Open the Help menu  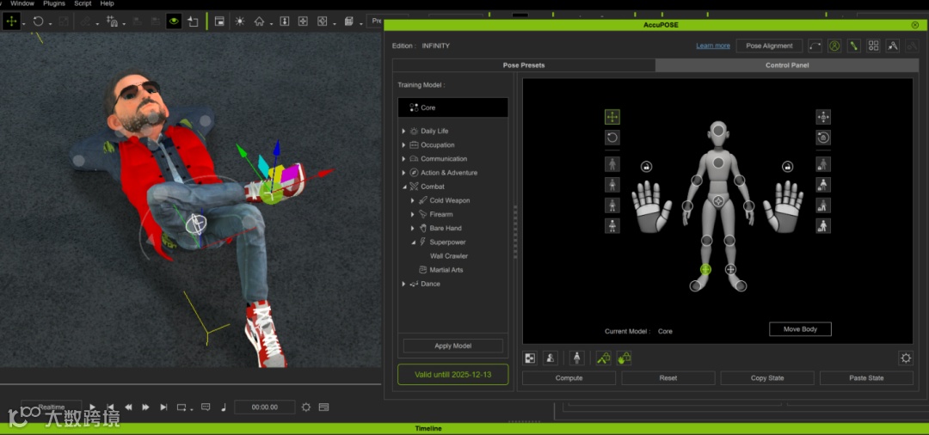pyautogui.click(x=108, y=3)
